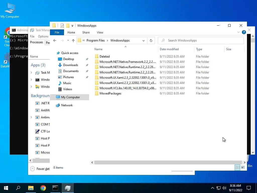Open the Deleted folder icon

pyautogui.click(x=97, y=57)
